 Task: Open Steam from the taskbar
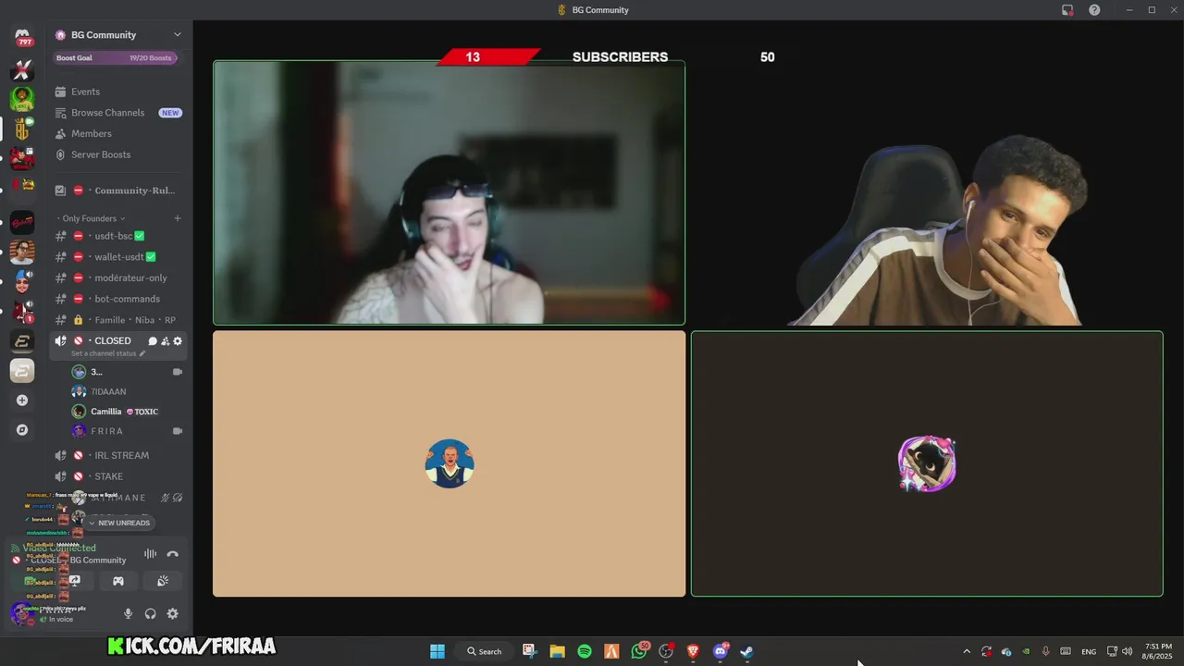click(746, 651)
